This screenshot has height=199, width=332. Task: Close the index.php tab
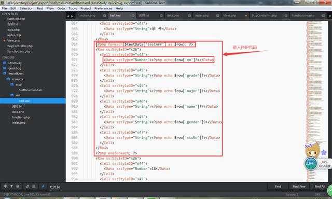(x=218, y=16)
